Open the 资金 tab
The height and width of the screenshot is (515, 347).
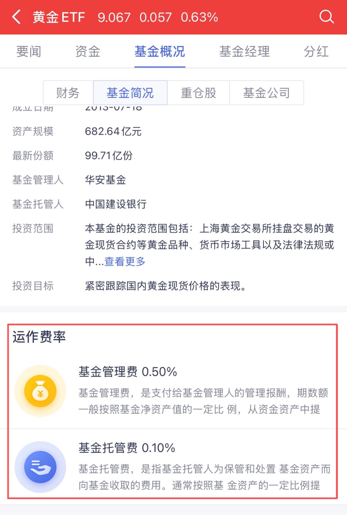(x=88, y=52)
